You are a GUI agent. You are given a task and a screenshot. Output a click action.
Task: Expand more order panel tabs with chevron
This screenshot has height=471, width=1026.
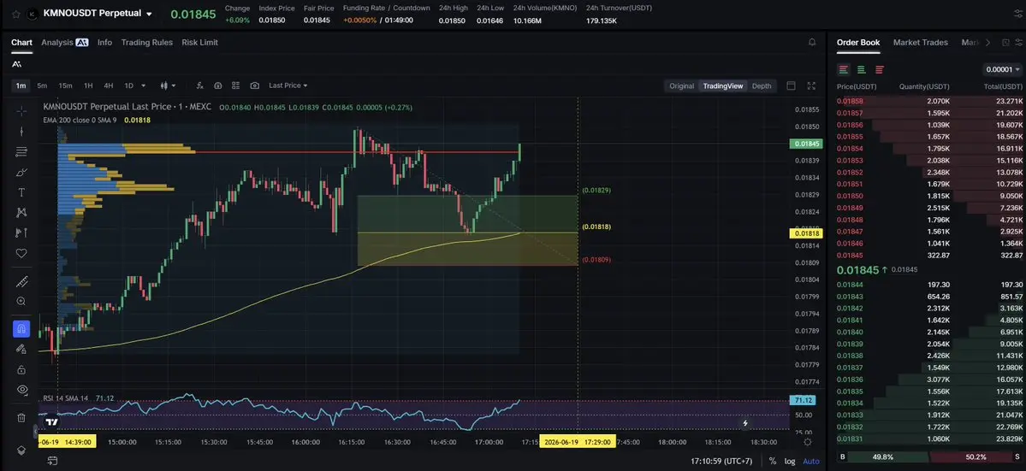[x=988, y=43]
